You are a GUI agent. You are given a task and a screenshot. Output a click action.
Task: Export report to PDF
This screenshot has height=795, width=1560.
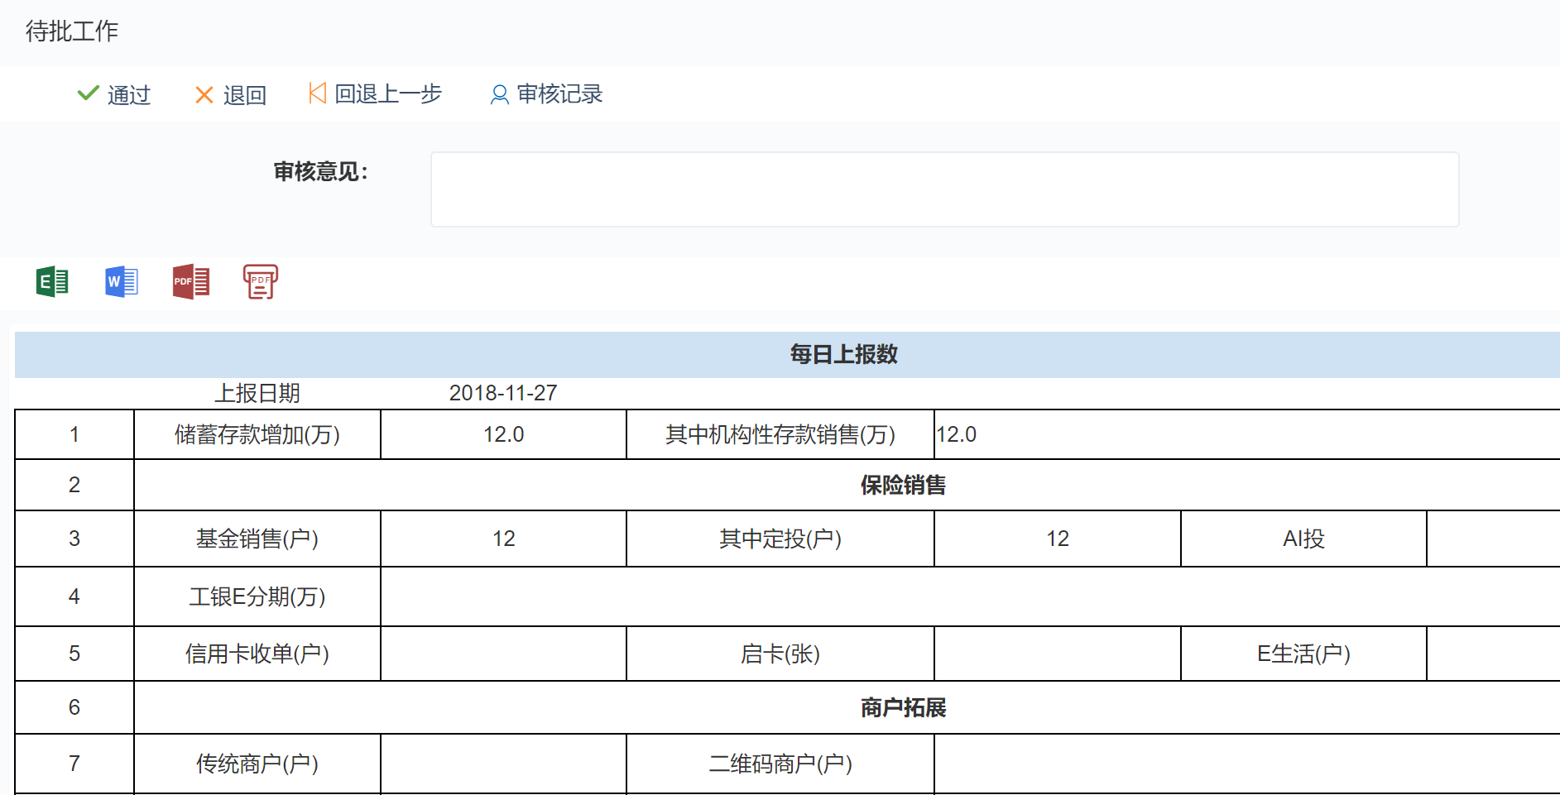(x=191, y=282)
